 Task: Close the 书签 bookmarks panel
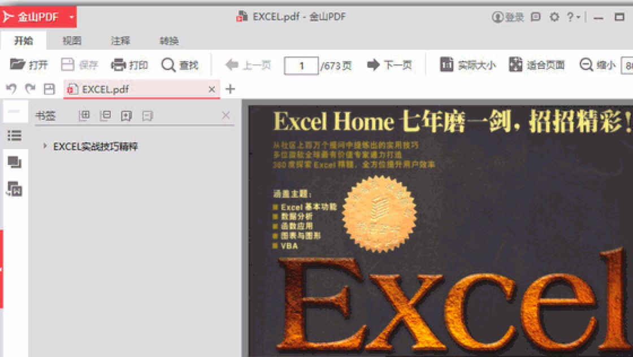(x=226, y=115)
